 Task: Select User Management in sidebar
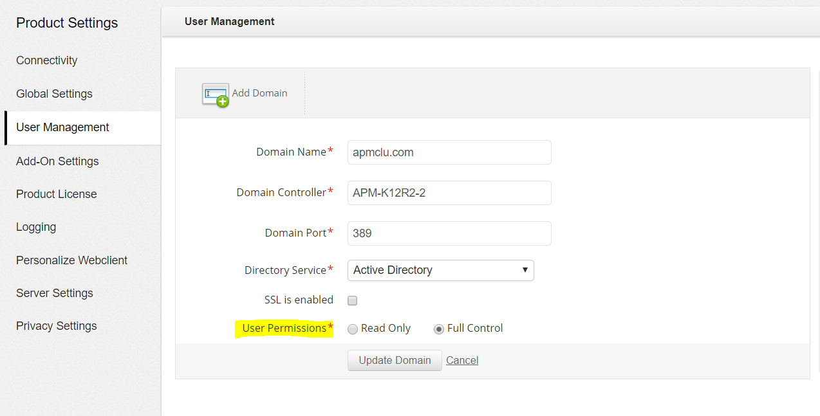point(62,127)
